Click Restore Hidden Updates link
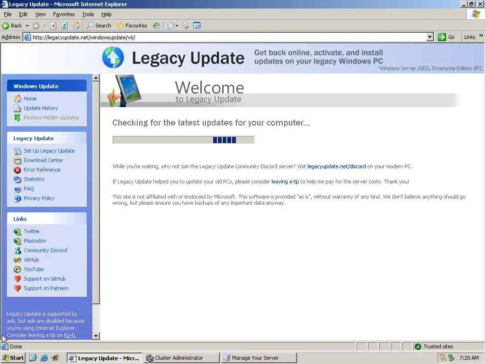 [51, 118]
